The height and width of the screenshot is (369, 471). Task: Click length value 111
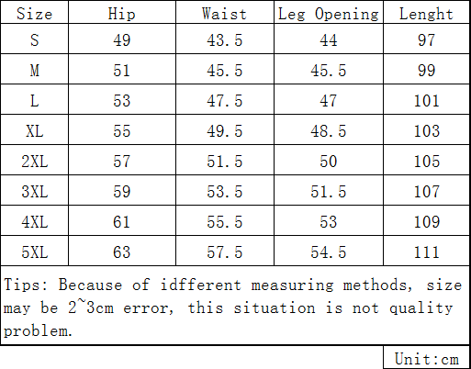(426, 252)
